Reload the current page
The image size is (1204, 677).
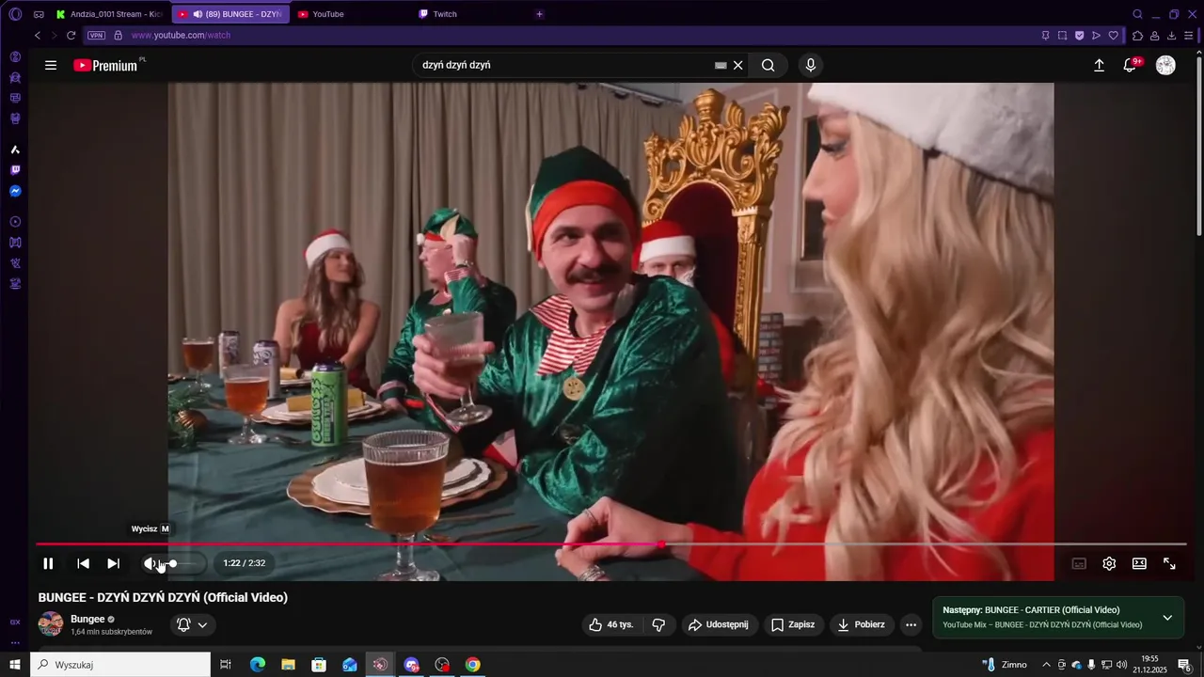(71, 35)
